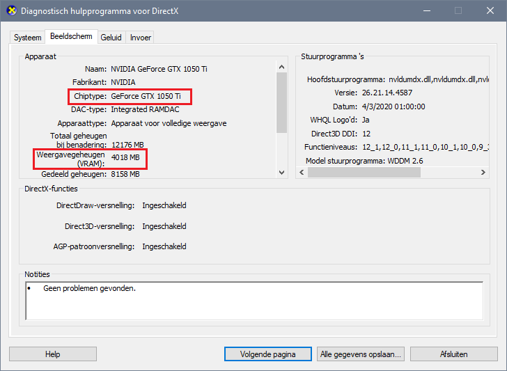Screen dimensions: 507x371
Task: Click the Afsluiten button
Action: (453, 354)
